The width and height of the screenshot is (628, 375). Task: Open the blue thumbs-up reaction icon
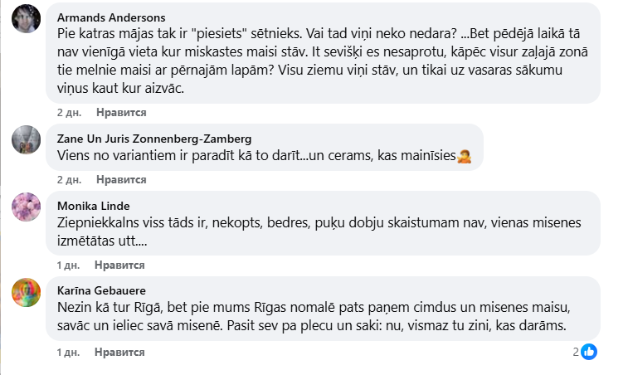[x=588, y=352]
